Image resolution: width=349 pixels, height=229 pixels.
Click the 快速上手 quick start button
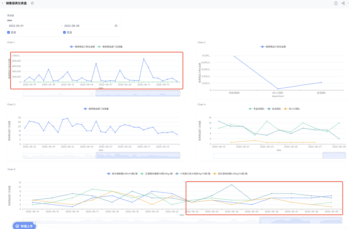tap(24, 226)
